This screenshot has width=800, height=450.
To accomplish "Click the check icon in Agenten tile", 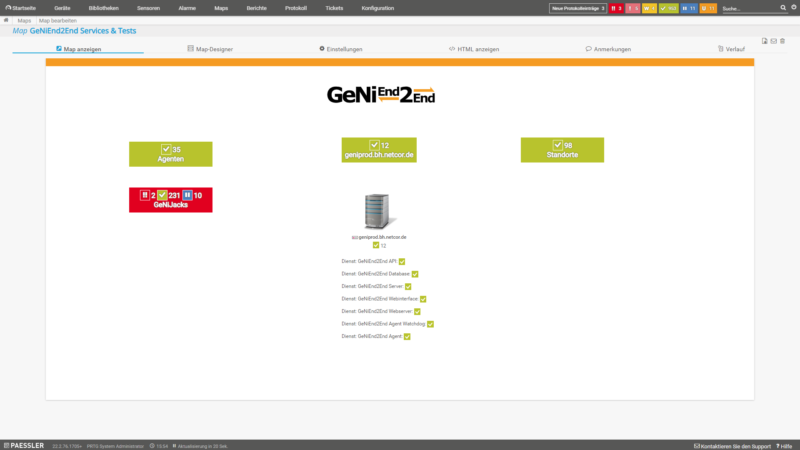I will pyautogui.click(x=166, y=149).
